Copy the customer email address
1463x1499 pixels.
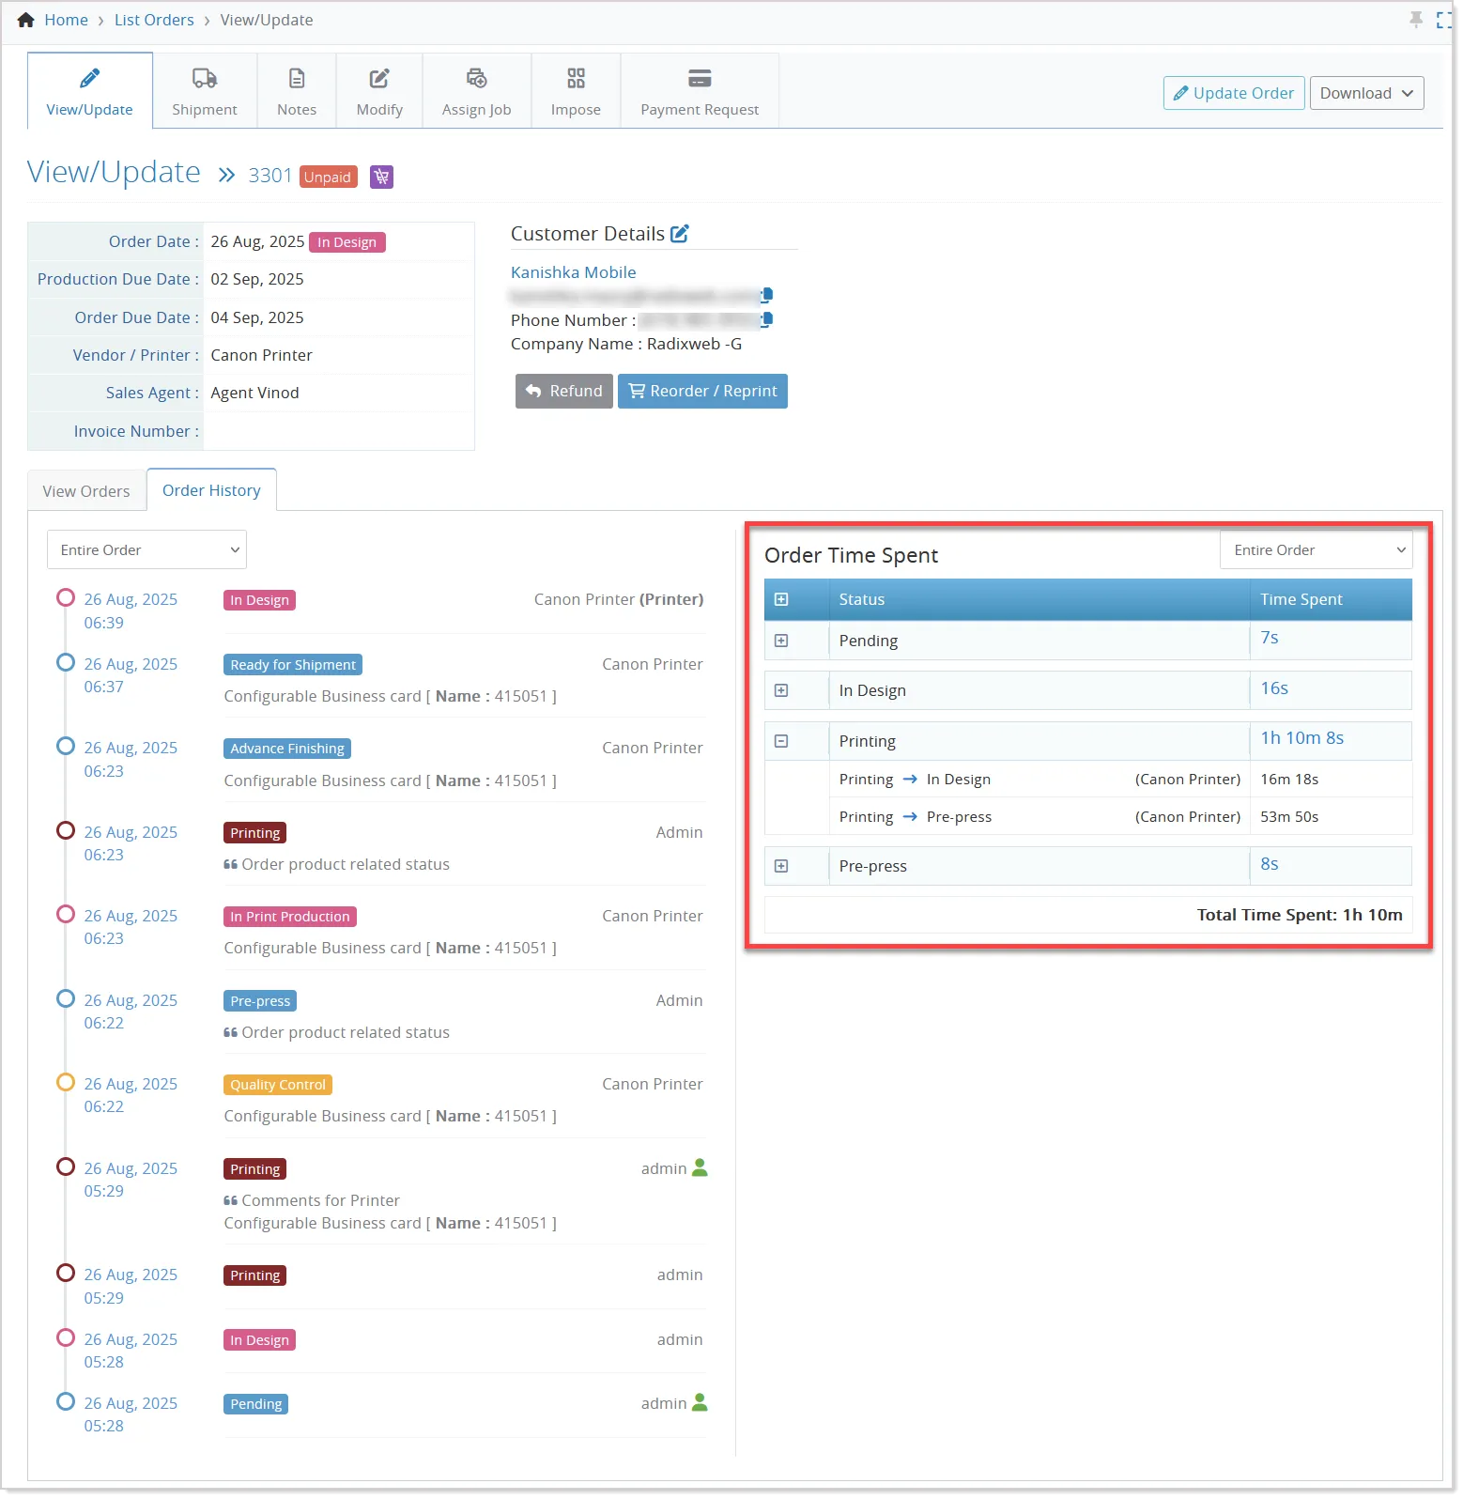[767, 295]
